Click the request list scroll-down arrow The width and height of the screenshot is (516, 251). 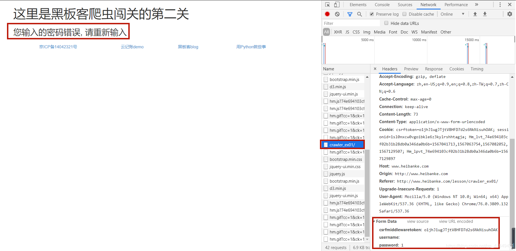pos(367,239)
